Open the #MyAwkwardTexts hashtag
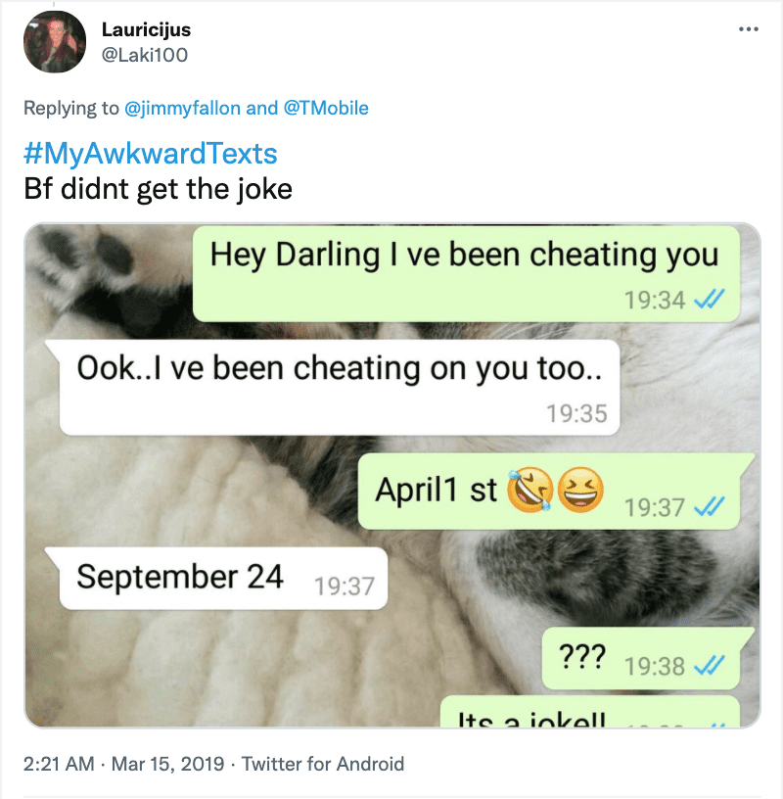 (151, 154)
